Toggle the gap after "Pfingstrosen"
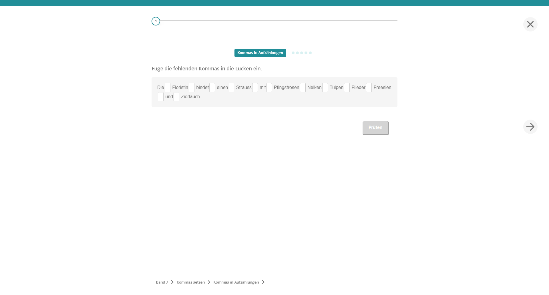Screen dimensions: 549x295 coord(303,88)
